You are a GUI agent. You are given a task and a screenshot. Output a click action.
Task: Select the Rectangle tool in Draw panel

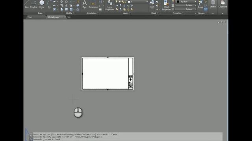[x=54, y=2]
